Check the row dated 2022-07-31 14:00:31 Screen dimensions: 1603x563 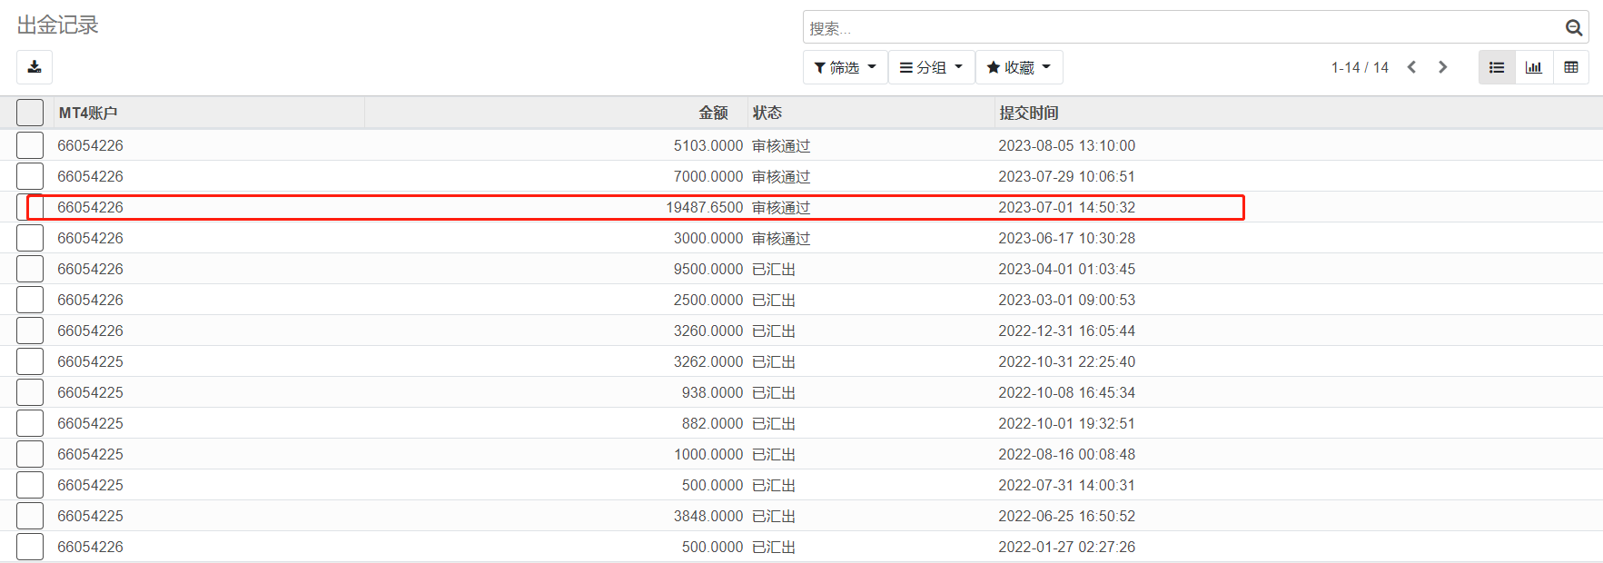click(x=30, y=485)
